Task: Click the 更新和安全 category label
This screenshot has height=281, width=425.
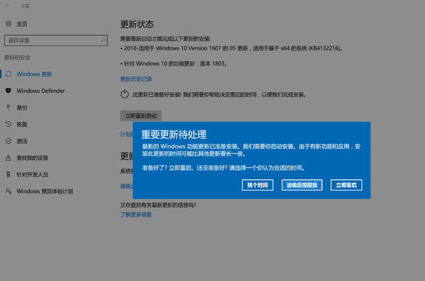Action: (x=17, y=58)
